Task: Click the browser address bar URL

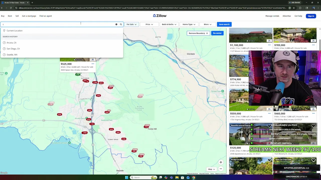Action: pos(152,8)
